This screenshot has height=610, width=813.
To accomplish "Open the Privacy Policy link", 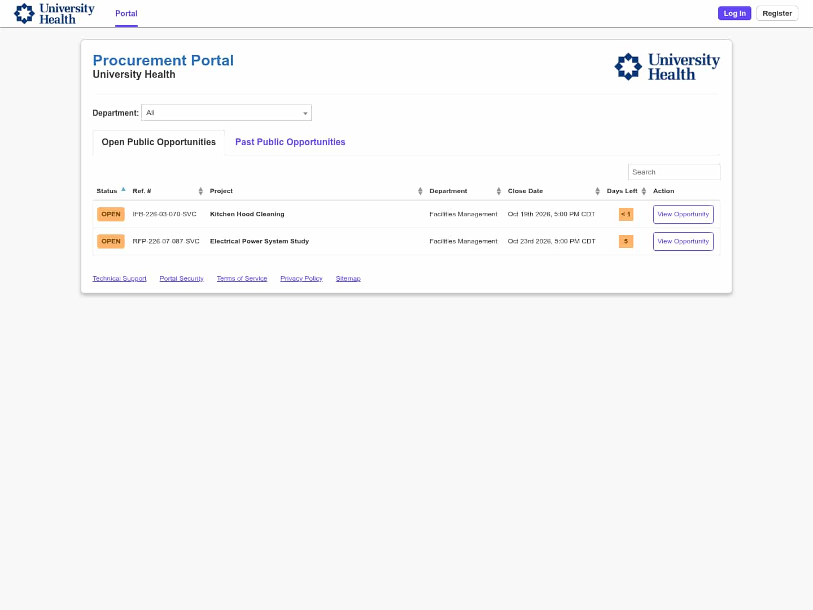I will 301,279.
